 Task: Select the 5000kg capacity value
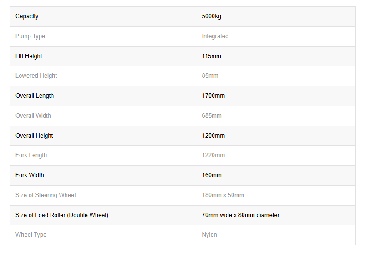[211, 16]
